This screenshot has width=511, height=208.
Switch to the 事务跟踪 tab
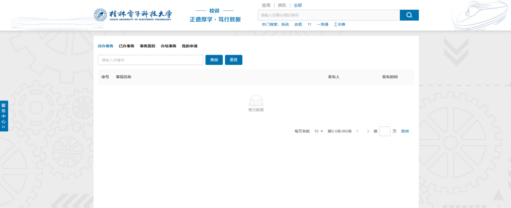pos(147,46)
